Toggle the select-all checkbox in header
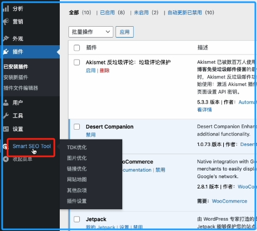Image resolution: width=257 pixels, height=231 pixels. pyautogui.click(x=77, y=48)
